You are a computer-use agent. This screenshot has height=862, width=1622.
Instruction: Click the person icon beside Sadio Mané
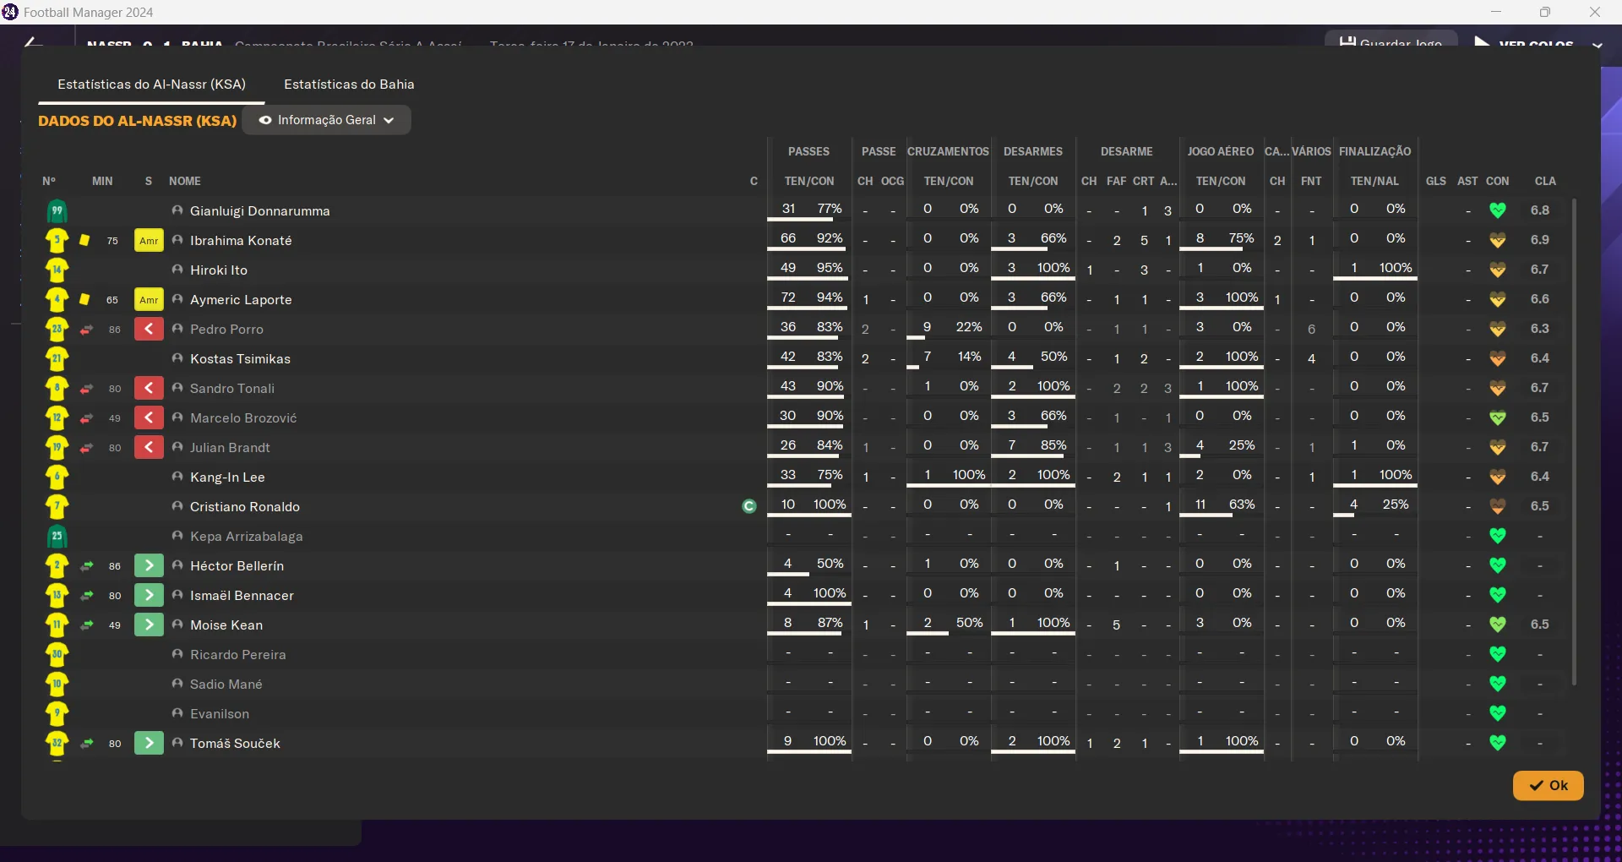click(177, 684)
